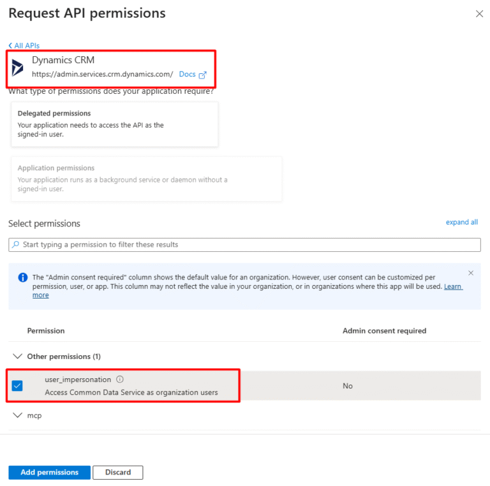This screenshot has height=486, width=490.
Task: Open the Docs link for Dynamics CRM
Action: (x=187, y=75)
